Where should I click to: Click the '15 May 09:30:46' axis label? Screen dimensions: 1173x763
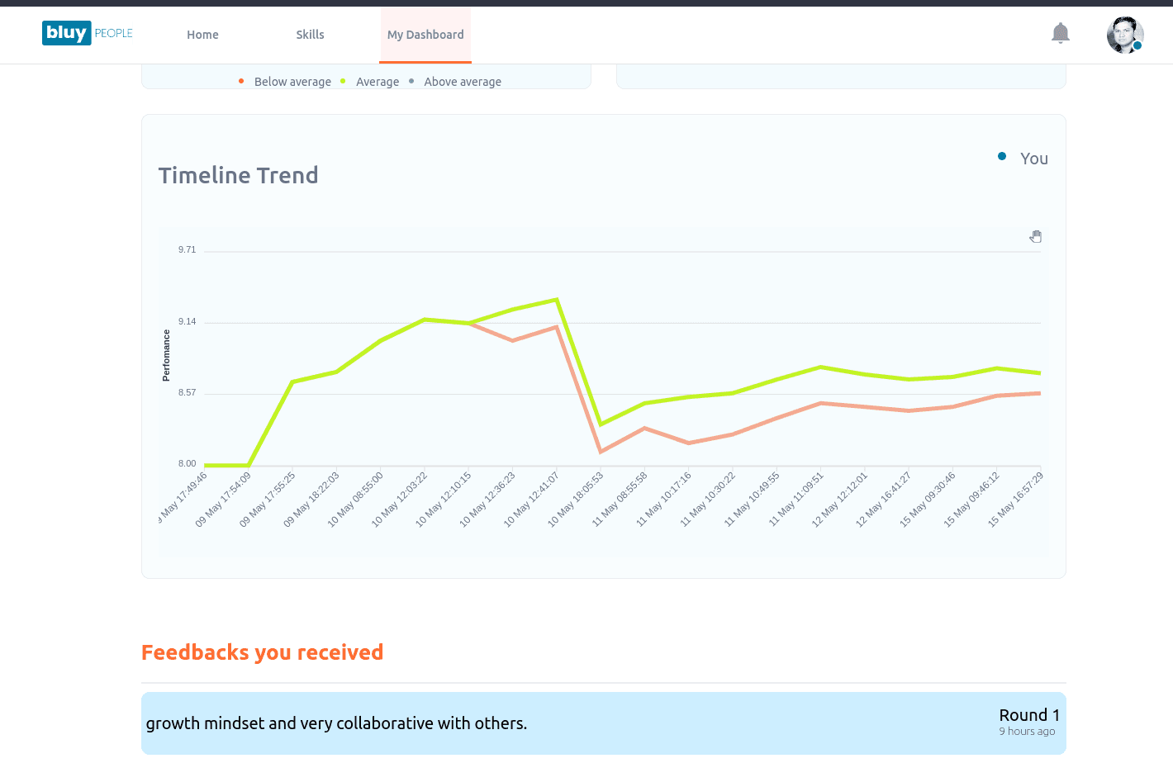tap(928, 500)
